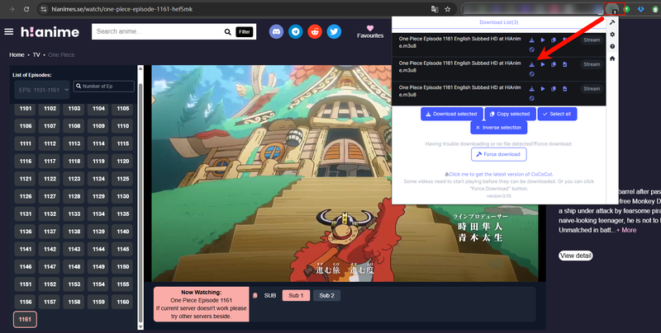Click Download selected button
Screen dimensions: 661x333
(x=451, y=114)
